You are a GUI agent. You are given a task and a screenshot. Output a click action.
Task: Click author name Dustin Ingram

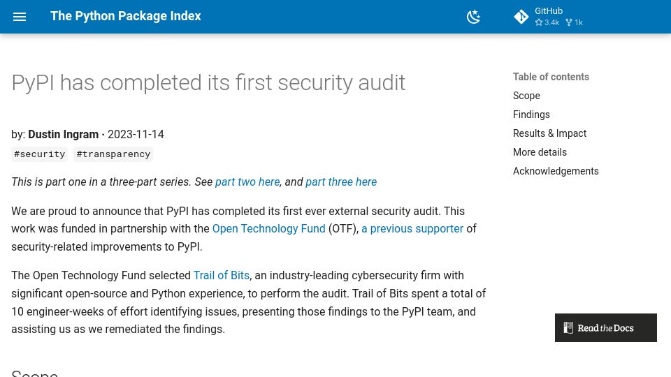(64, 134)
